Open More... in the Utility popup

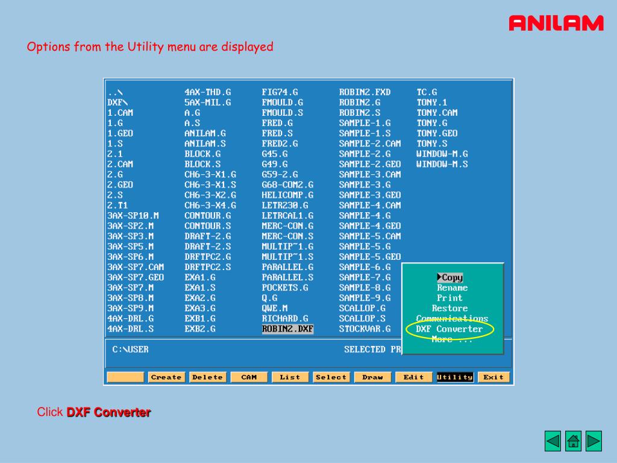tap(452, 339)
